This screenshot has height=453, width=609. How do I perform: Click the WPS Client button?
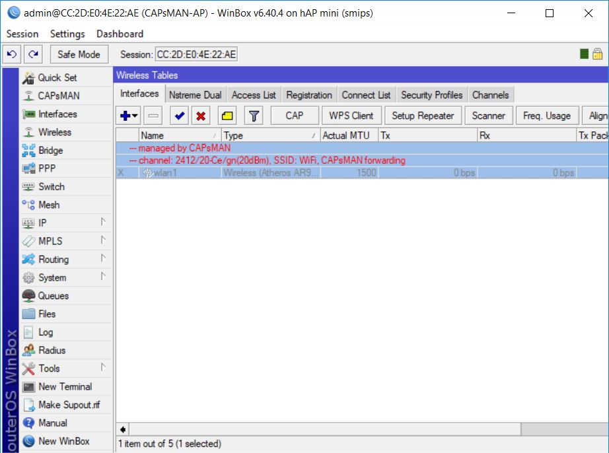pos(351,116)
